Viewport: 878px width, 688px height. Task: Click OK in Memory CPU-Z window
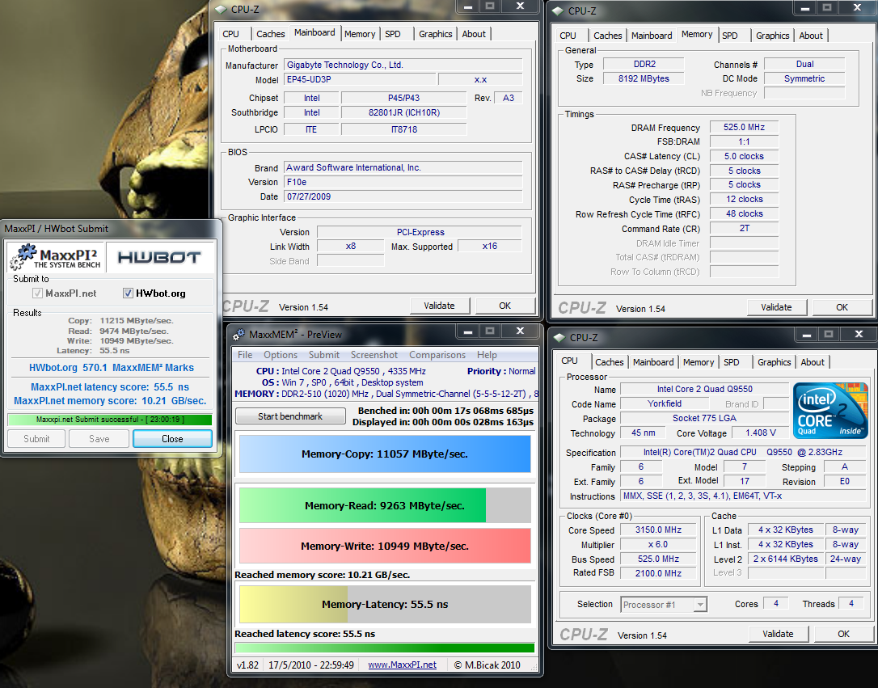[x=842, y=307]
